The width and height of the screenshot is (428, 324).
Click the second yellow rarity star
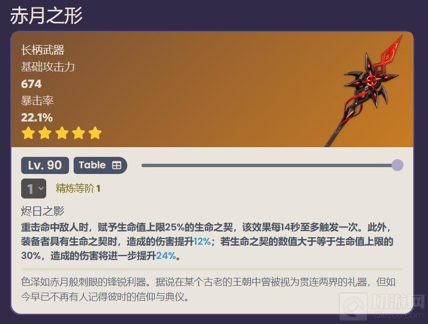tap(45, 133)
